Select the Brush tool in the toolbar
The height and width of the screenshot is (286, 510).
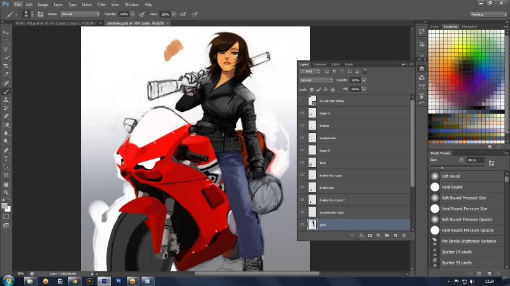click(x=6, y=92)
